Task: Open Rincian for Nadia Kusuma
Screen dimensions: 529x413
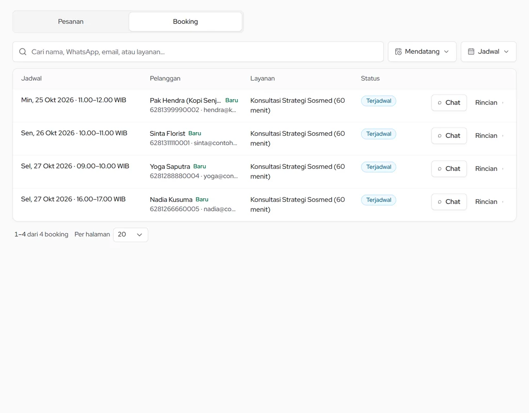Action: coord(490,202)
